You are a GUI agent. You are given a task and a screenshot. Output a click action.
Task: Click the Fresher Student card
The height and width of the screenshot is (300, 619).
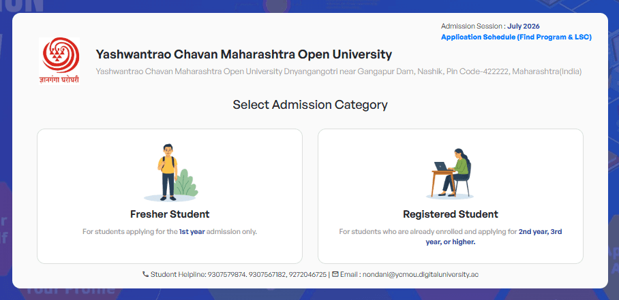click(170, 196)
